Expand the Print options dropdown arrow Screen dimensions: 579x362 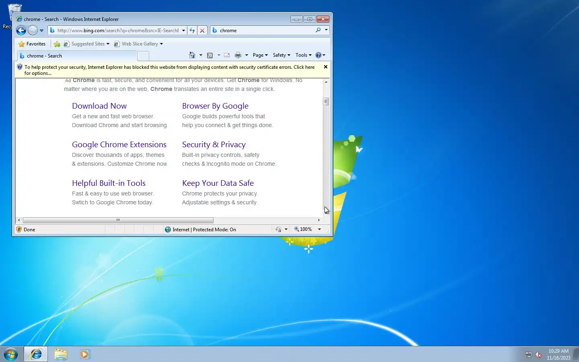pos(246,55)
